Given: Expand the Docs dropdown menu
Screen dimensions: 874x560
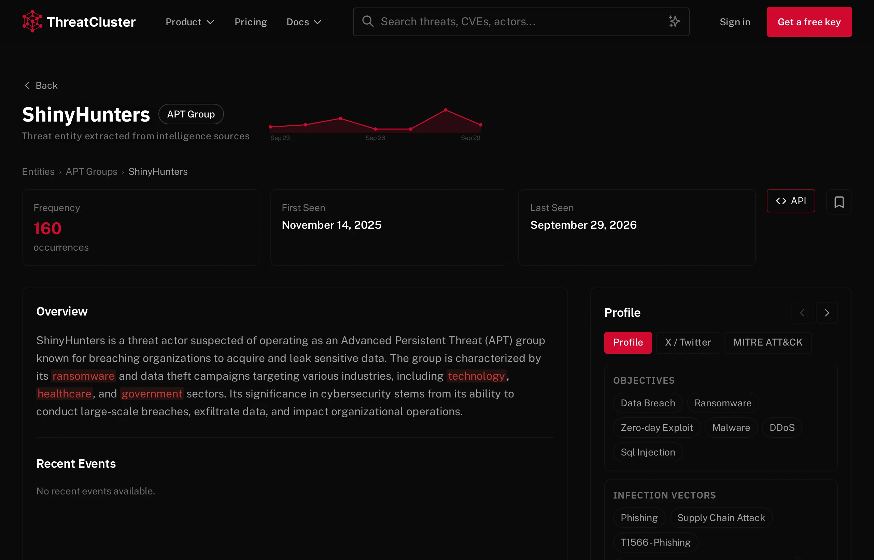Looking at the screenshot, I should 304,22.
